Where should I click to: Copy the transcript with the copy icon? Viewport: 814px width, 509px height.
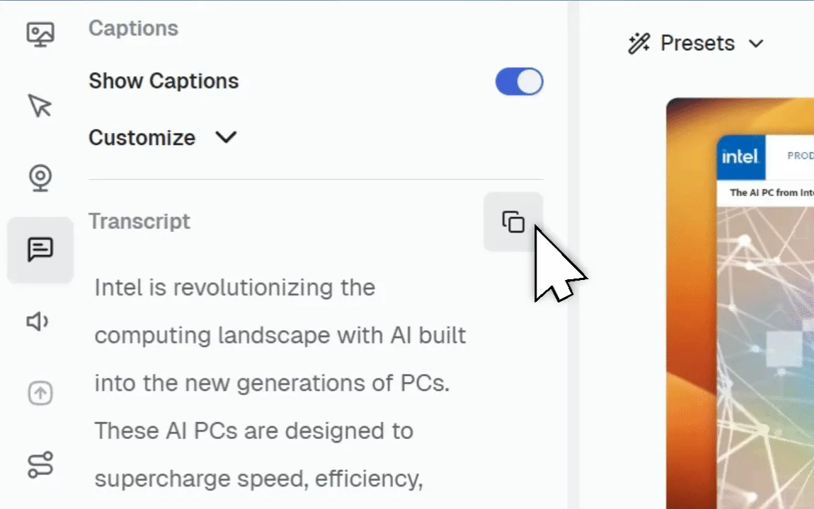pyautogui.click(x=513, y=222)
